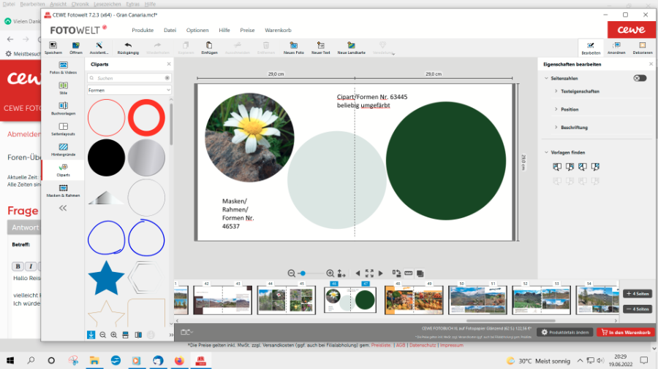Click the In den Warenkorb button
This screenshot has height=369, width=658.
point(625,332)
